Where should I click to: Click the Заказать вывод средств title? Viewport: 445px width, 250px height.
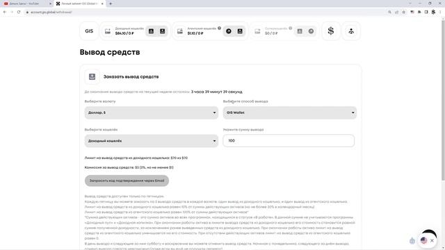coord(131,77)
